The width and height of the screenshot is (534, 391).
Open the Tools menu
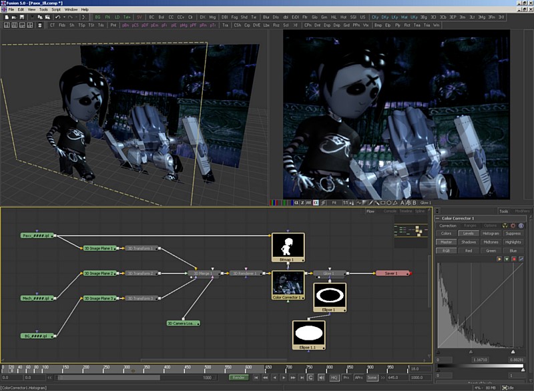[x=43, y=9]
